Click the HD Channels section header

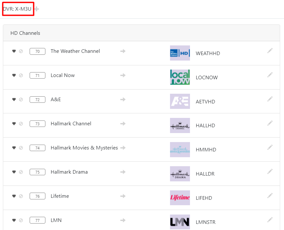(25, 33)
